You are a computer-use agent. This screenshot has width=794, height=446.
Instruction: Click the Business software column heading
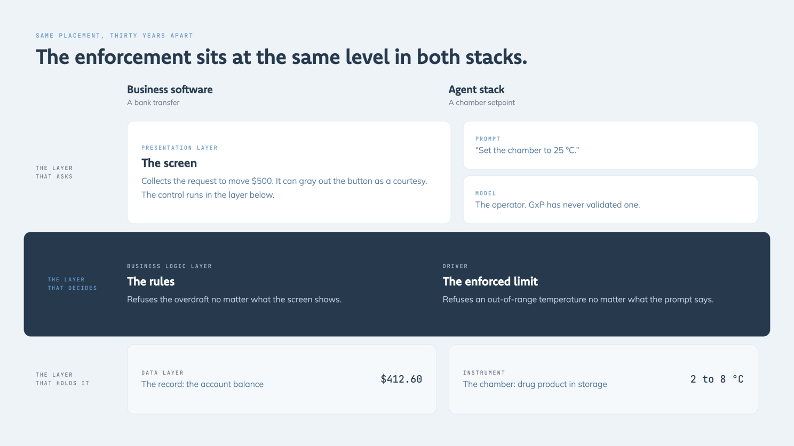click(x=170, y=90)
